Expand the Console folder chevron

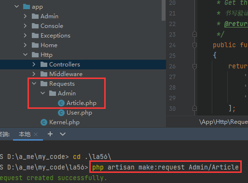(x=25, y=26)
